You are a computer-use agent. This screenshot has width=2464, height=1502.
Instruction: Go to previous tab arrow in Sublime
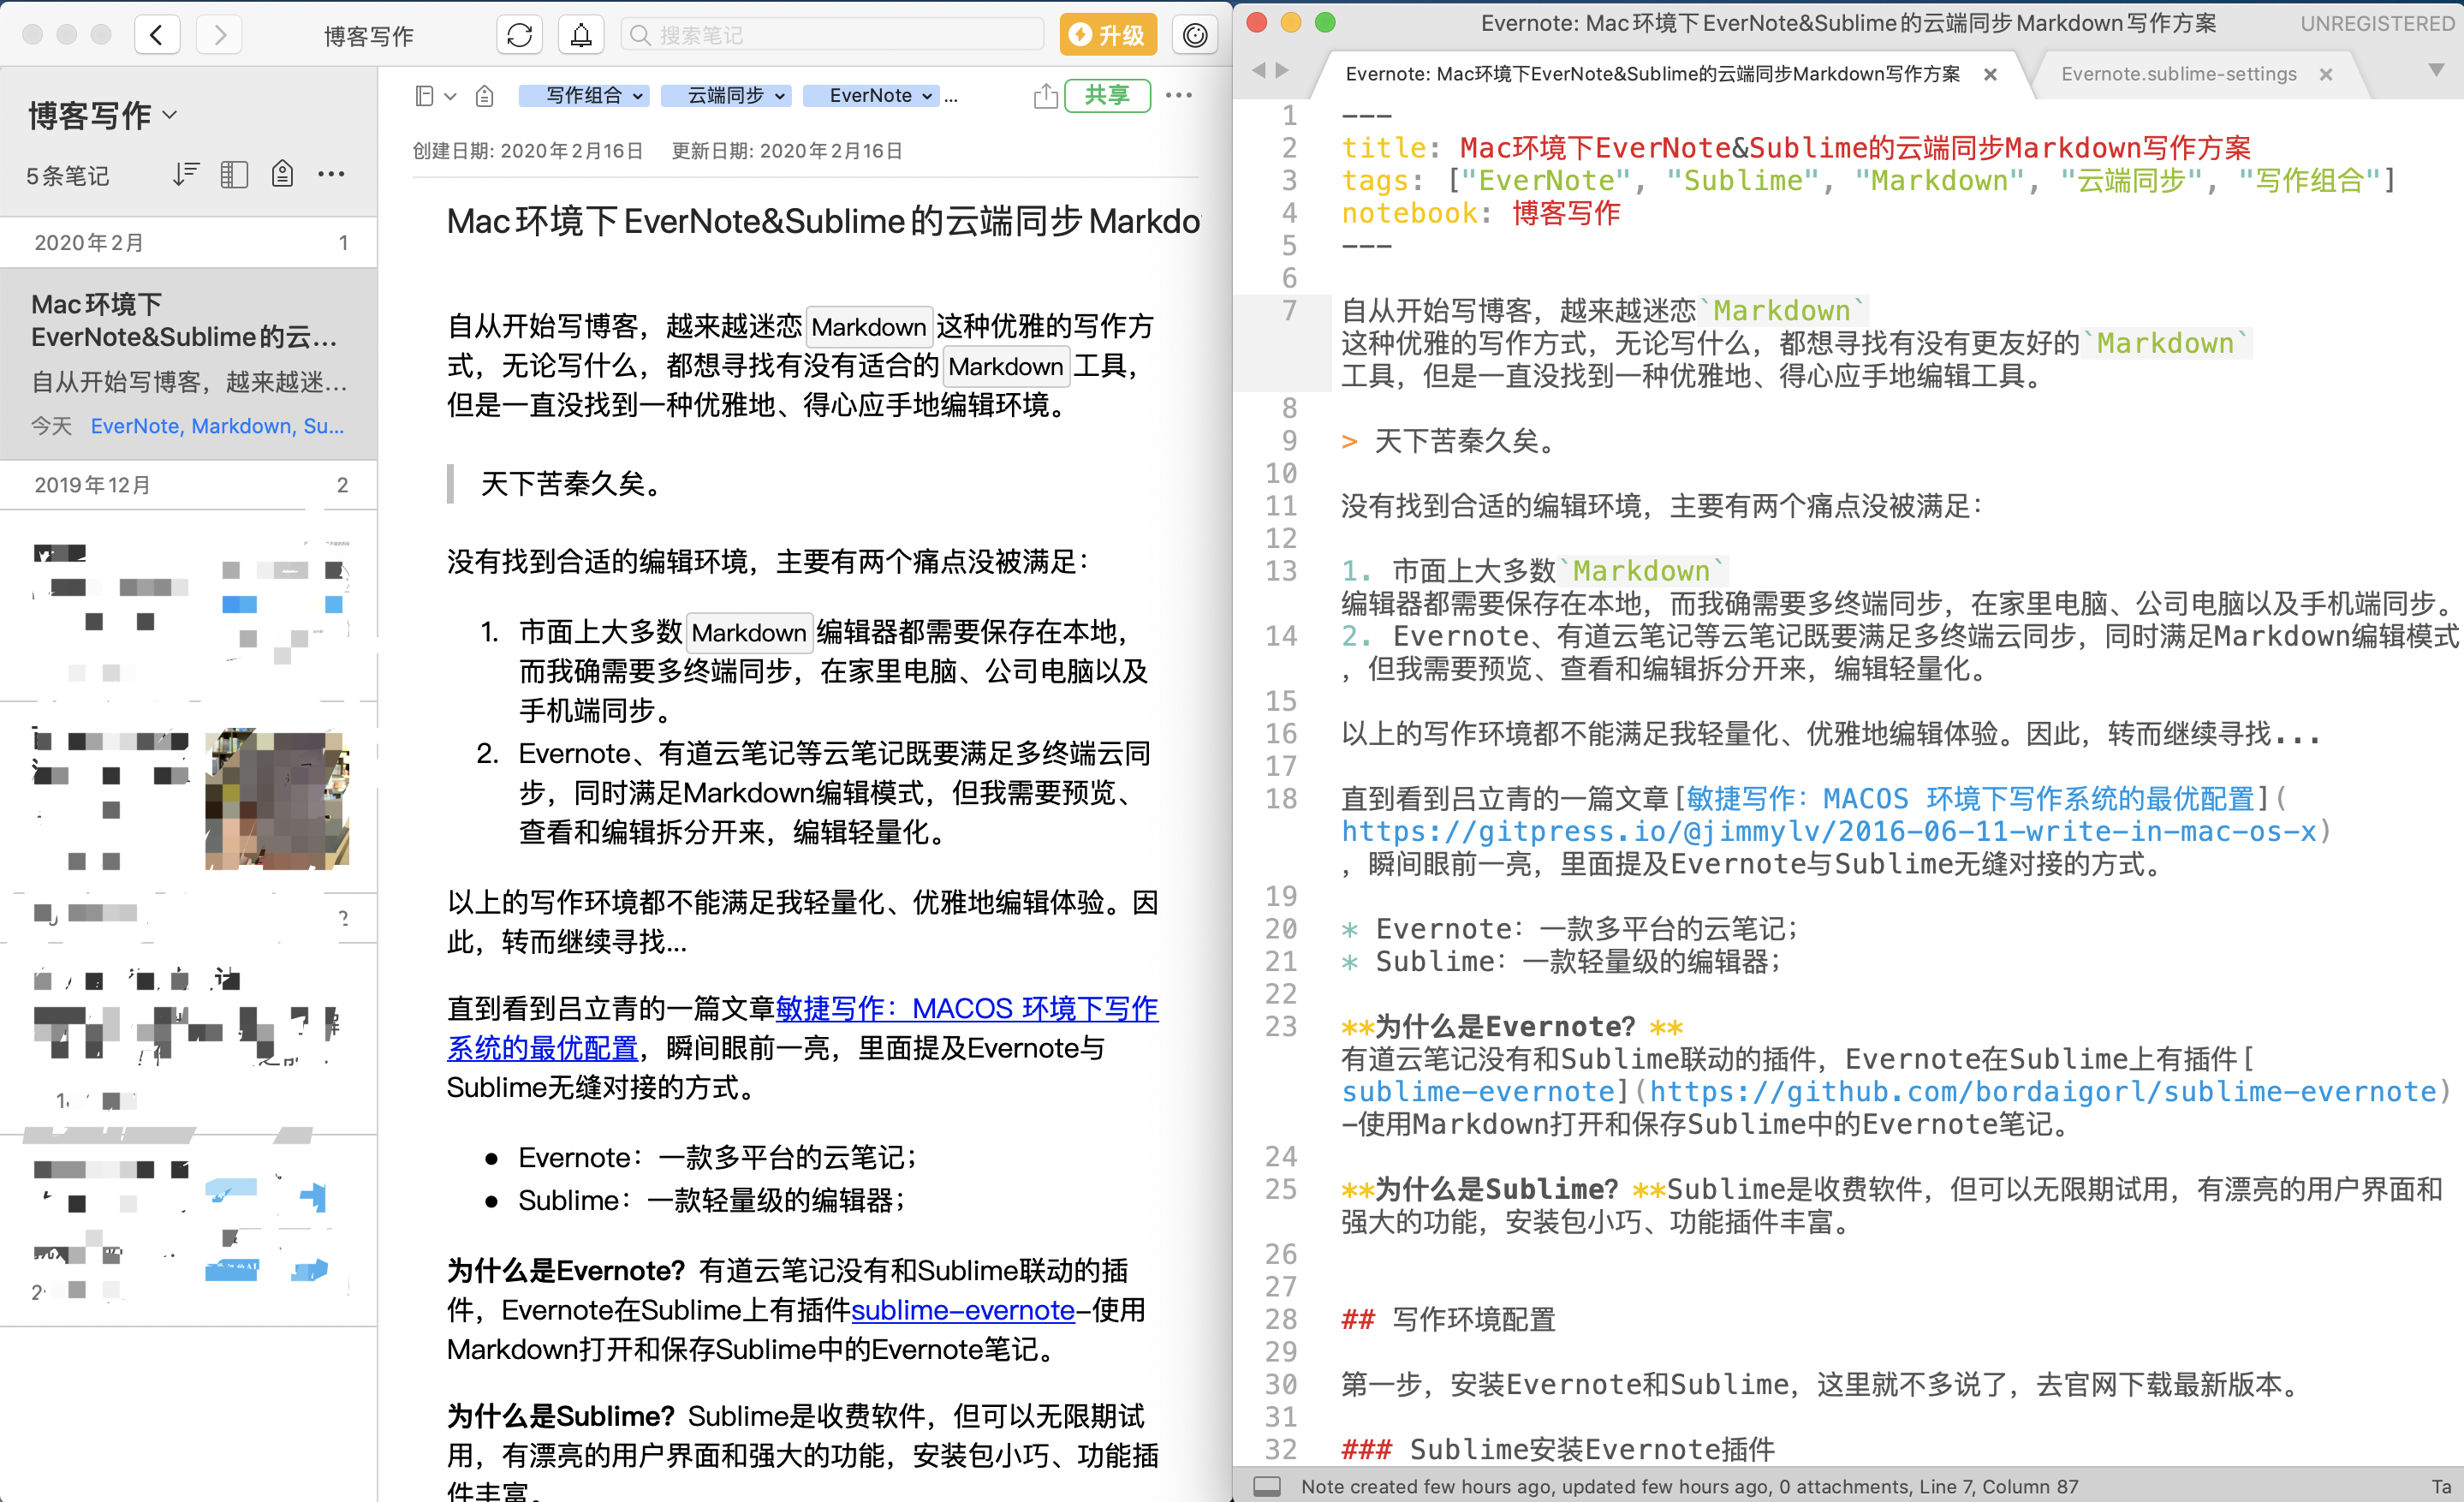click(1259, 70)
